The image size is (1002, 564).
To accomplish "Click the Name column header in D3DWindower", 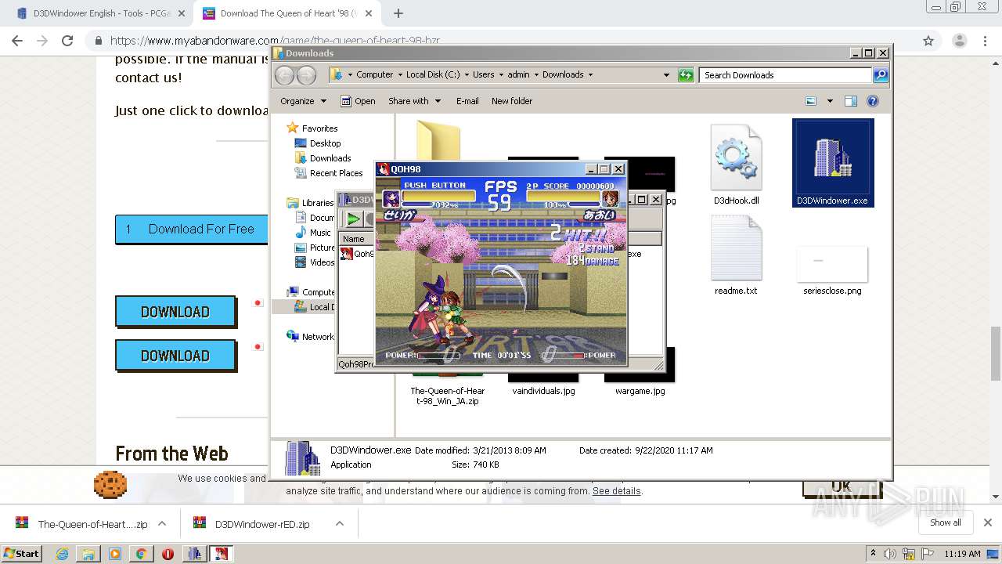I will 354,239.
